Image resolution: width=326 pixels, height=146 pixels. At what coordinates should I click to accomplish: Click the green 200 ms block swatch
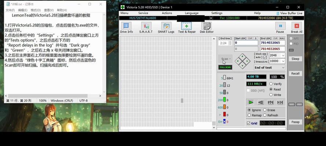[224, 100]
